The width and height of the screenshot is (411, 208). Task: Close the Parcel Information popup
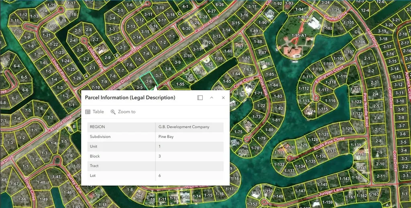(x=223, y=98)
